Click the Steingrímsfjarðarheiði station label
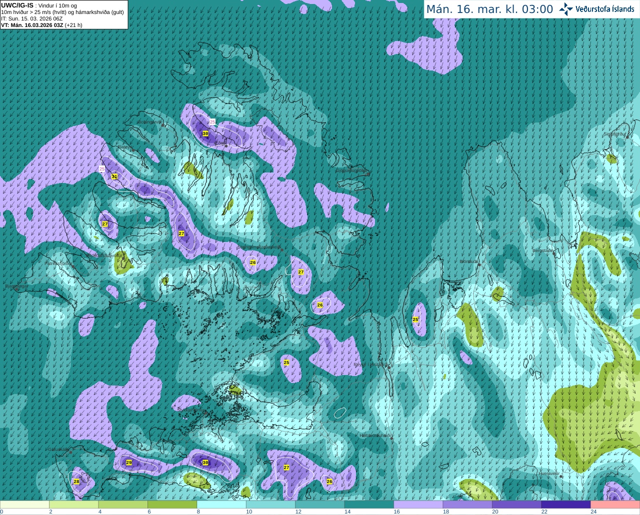This screenshot has height=515, width=640. (x=259, y=247)
